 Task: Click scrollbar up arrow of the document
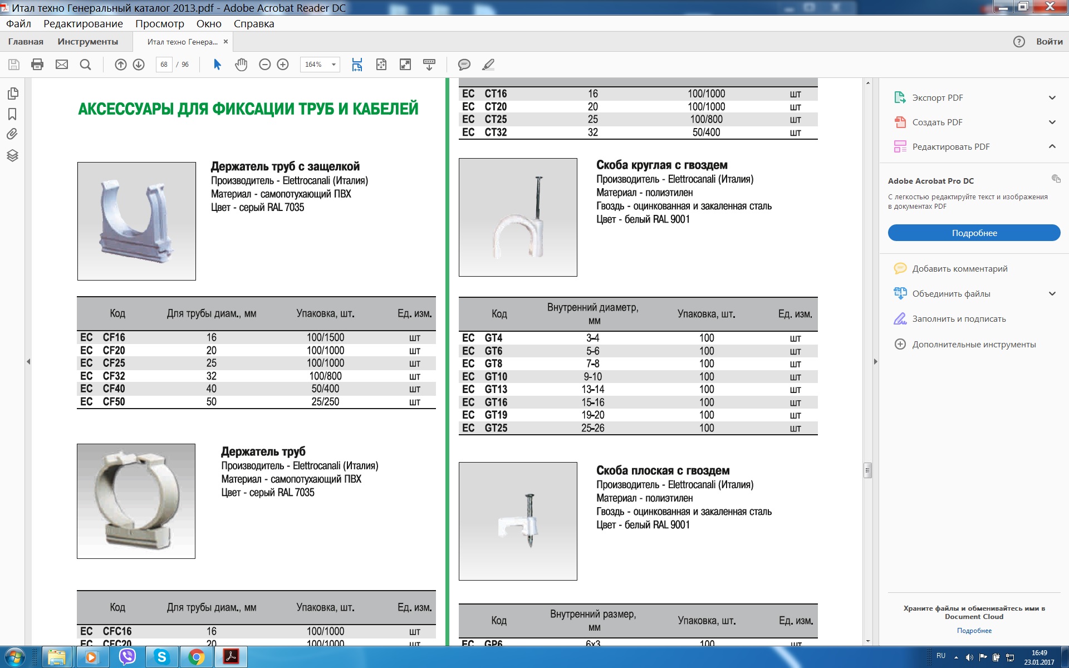click(x=867, y=82)
